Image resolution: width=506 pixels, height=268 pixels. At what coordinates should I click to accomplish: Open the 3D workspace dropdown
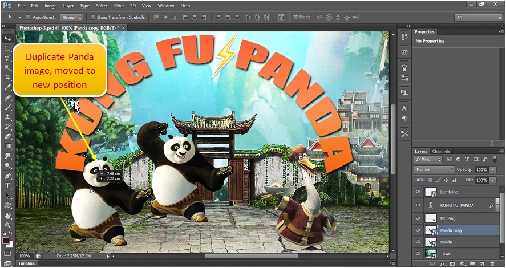[478, 18]
